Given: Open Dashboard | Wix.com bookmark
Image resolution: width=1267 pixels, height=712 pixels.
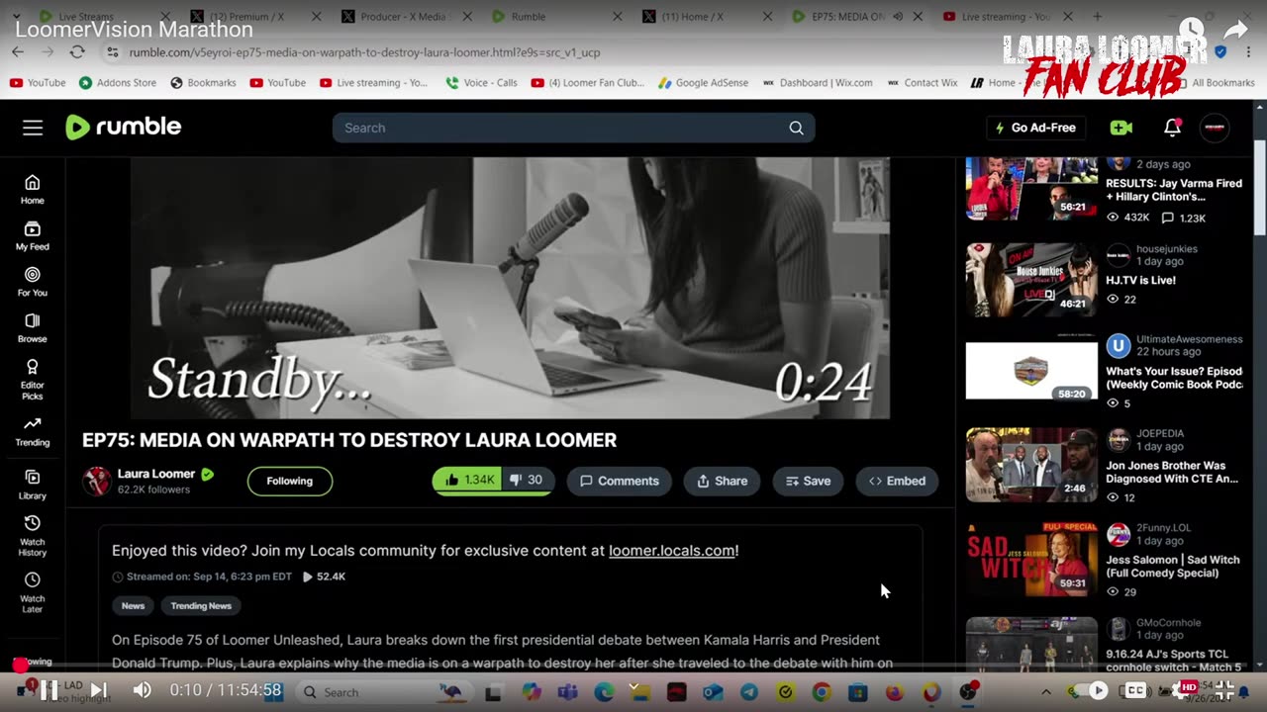Looking at the screenshot, I should click(818, 83).
